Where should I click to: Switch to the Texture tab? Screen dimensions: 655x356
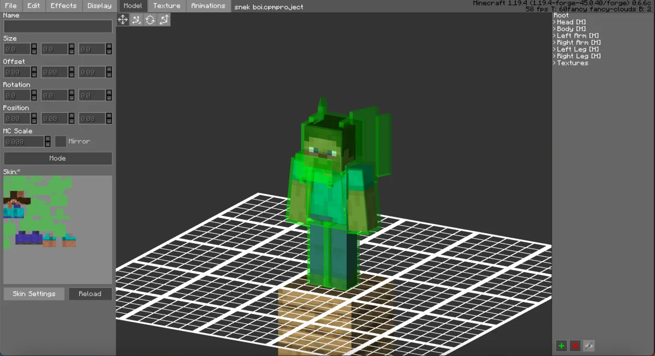pos(166,6)
